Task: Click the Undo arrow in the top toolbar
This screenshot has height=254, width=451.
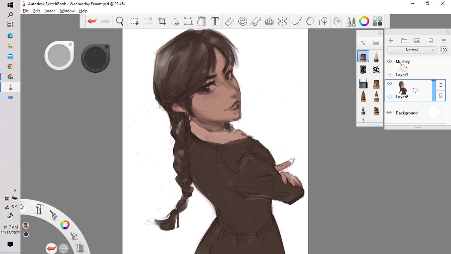Action: pyautogui.click(x=92, y=21)
